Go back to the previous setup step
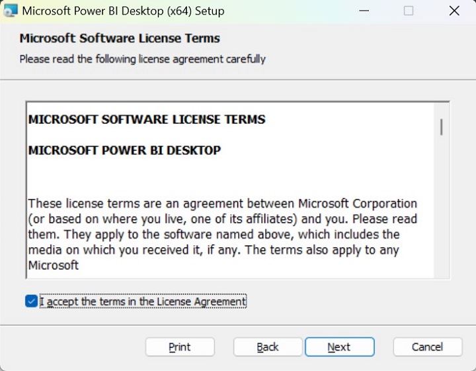Viewport: 476px width, 371px height. (268, 347)
